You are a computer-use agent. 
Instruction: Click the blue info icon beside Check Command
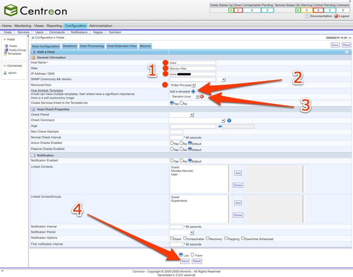[x=229, y=120]
